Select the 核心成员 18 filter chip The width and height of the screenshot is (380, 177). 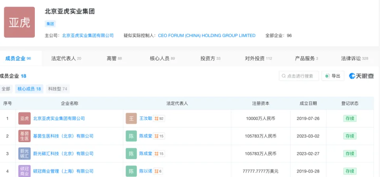coord(29,89)
